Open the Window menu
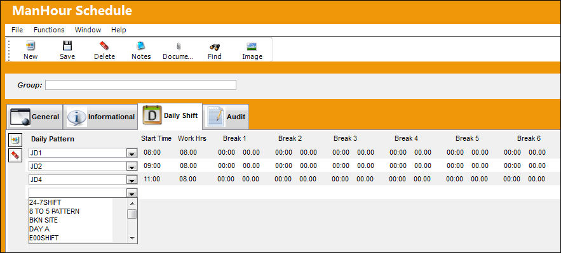This screenshot has width=561, height=253. (x=88, y=30)
